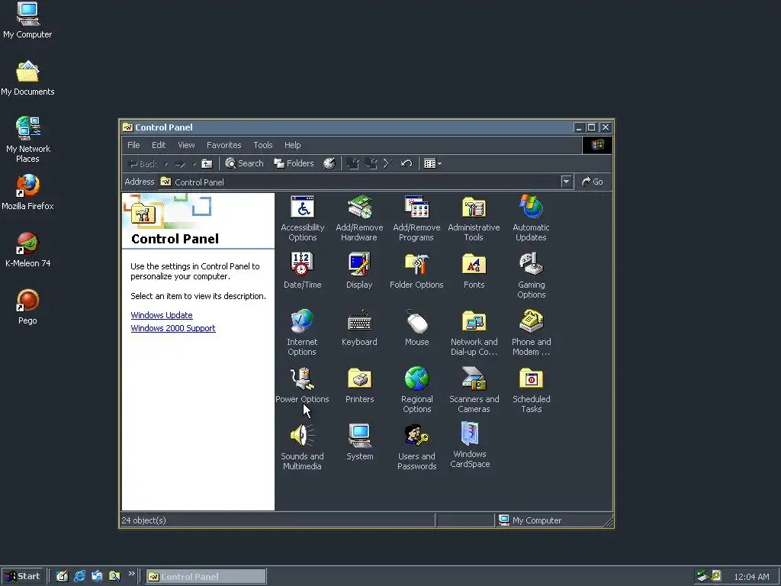Select Add/Remove Programs icon
This screenshot has height=586, width=781.
(417, 218)
